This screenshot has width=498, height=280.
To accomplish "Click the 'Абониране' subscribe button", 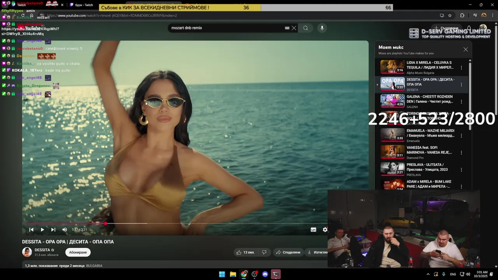I will click(78, 252).
